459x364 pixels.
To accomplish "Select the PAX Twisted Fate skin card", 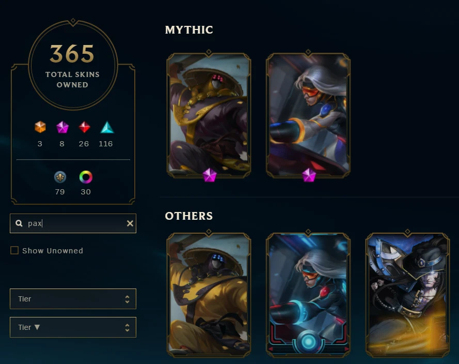I will click(x=408, y=295).
